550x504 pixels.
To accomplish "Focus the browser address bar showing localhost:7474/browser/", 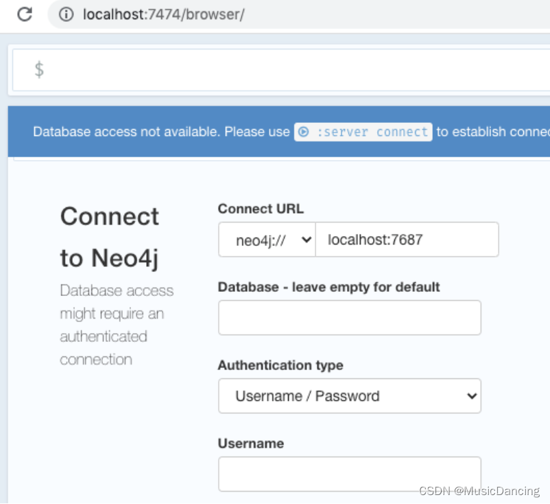I will tap(298, 14).
